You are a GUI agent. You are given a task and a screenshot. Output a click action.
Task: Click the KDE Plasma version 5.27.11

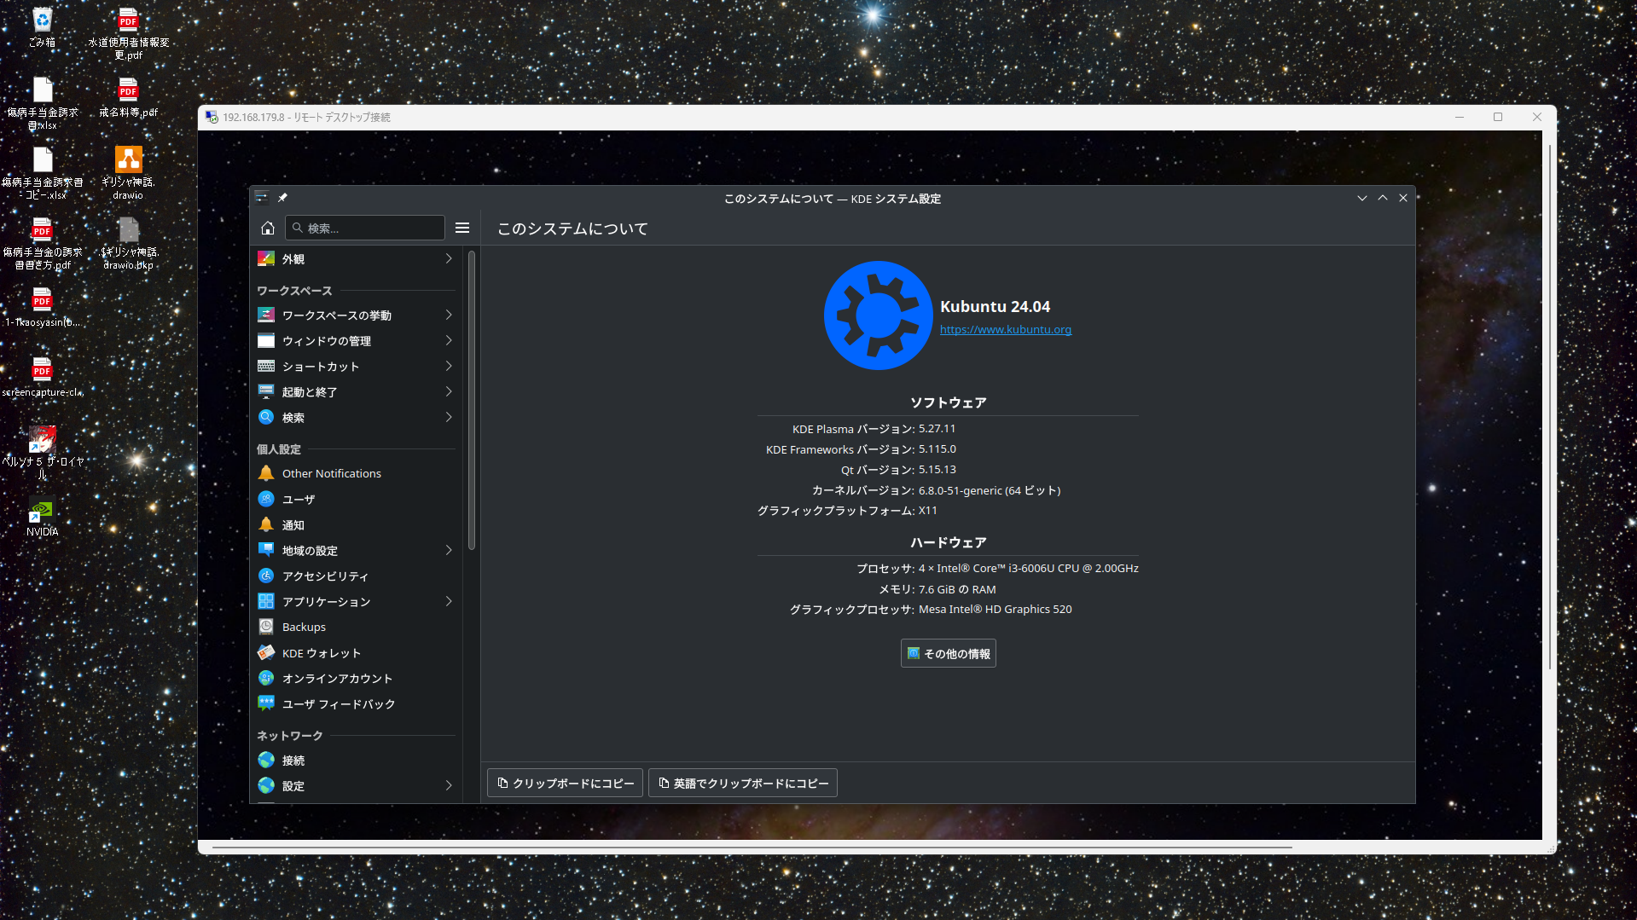tap(937, 428)
